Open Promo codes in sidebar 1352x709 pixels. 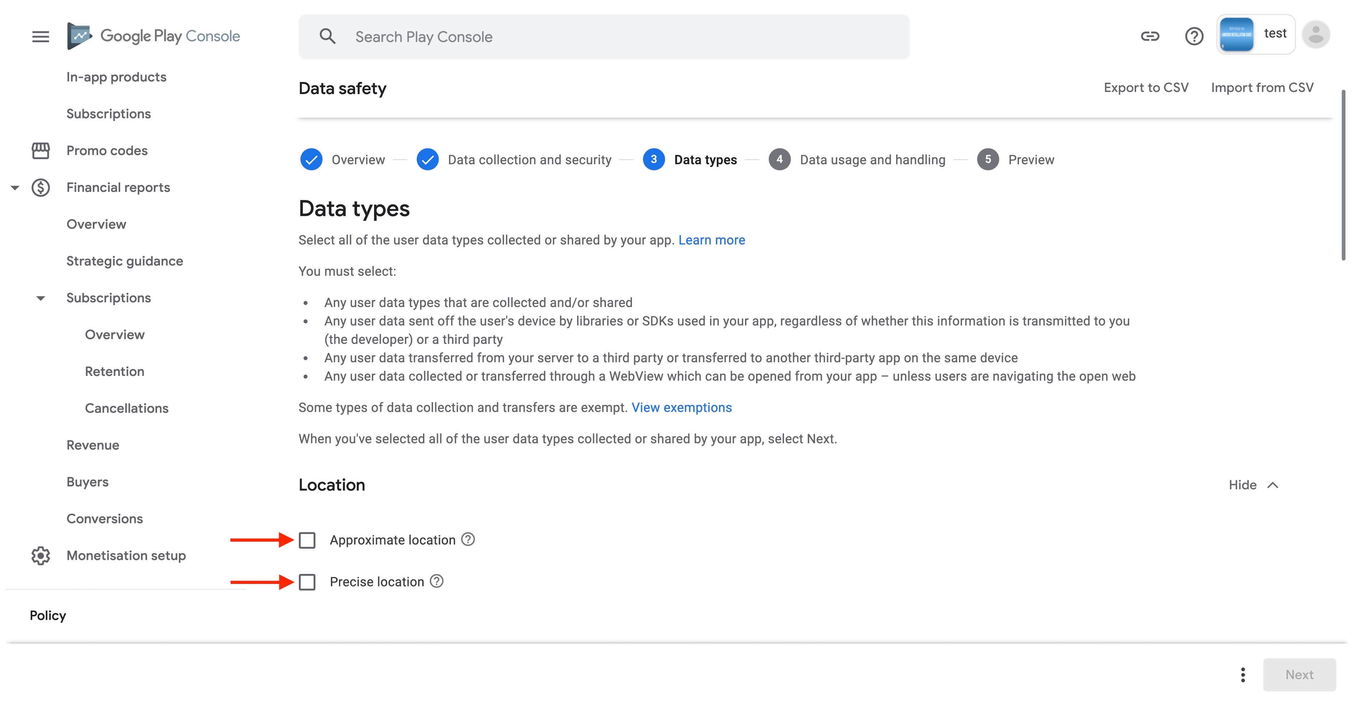[107, 151]
